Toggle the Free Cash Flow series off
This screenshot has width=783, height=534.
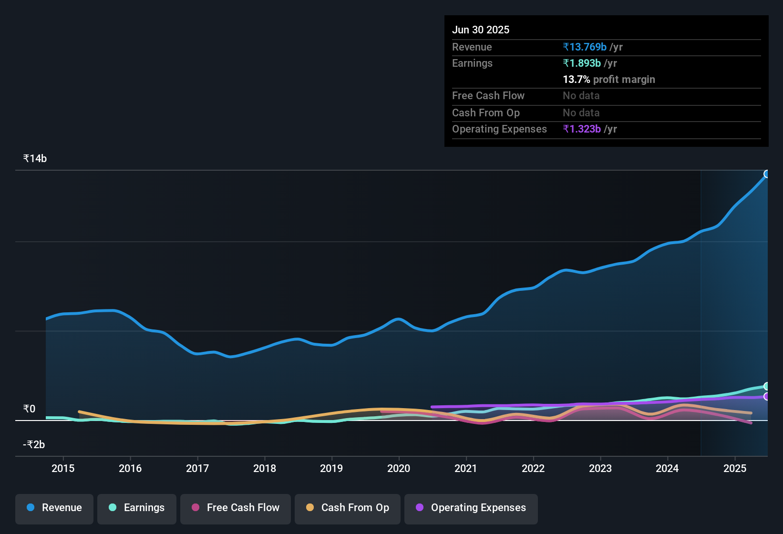[235, 508]
